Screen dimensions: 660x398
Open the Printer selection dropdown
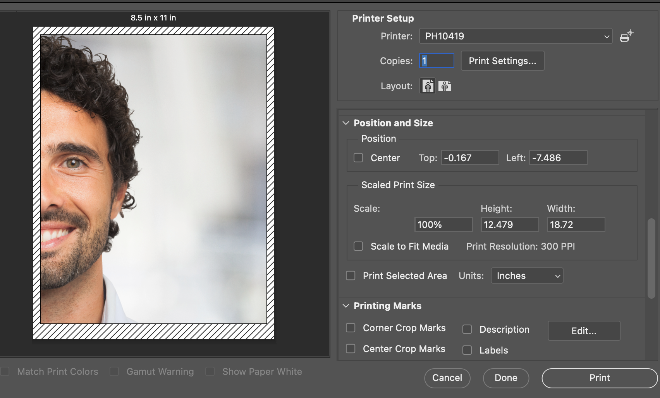click(x=515, y=36)
